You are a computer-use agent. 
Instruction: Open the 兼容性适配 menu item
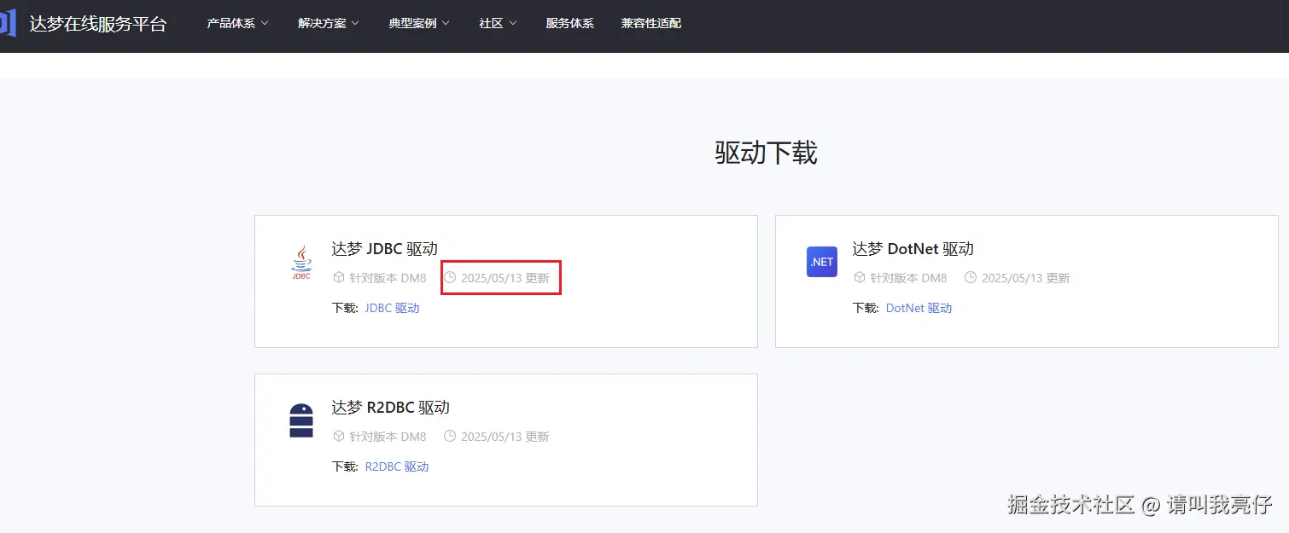point(651,23)
